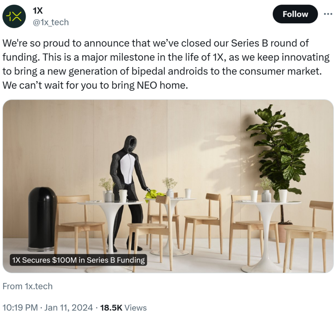Follow the 1X account
Viewport: 336px width, 315px height.
(295, 14)
